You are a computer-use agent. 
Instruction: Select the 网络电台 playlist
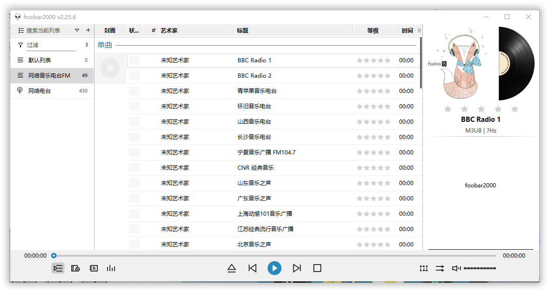(x=40, y=91)
